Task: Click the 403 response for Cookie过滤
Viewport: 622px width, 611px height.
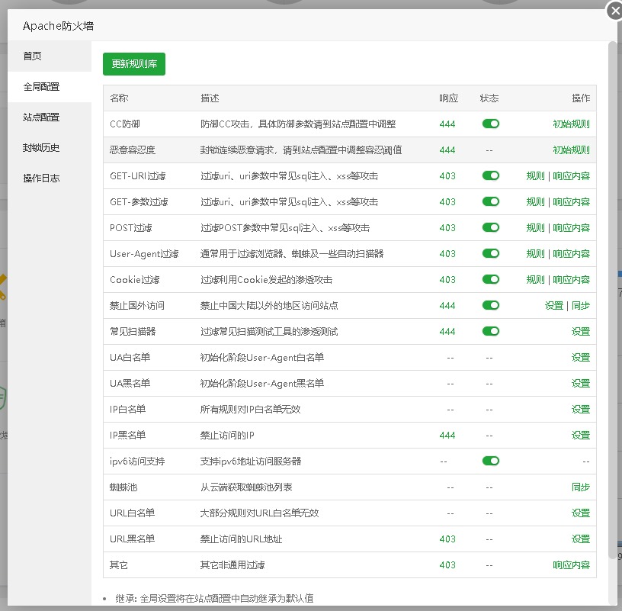Action: pyautogui.click(x=447, y=280)
